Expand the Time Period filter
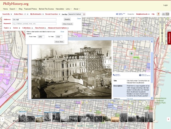This screenshot has height=129, width=171. [x=40, y=28]
